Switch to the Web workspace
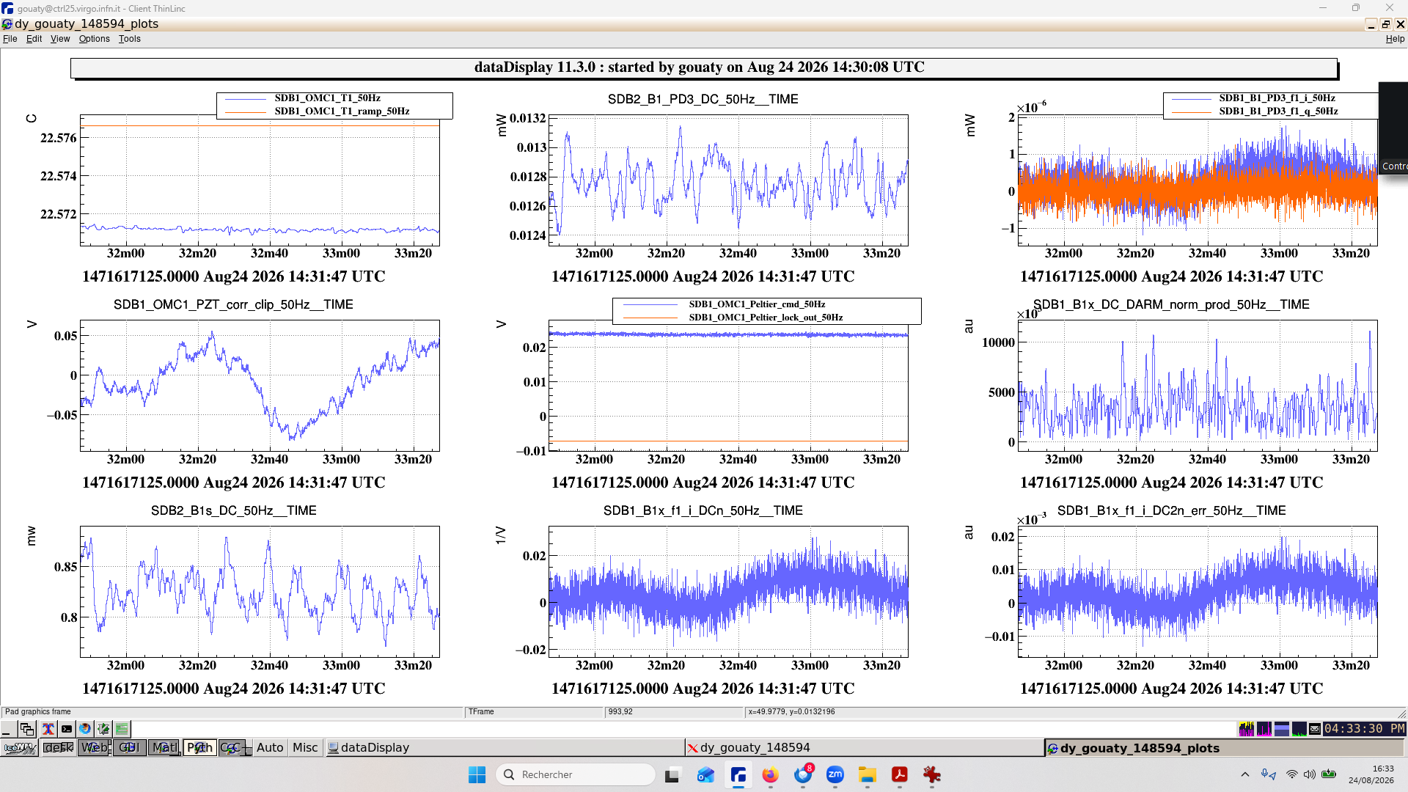Image resolution: width=1408 pixels, height=792 pixels. [x=94, y=747]
